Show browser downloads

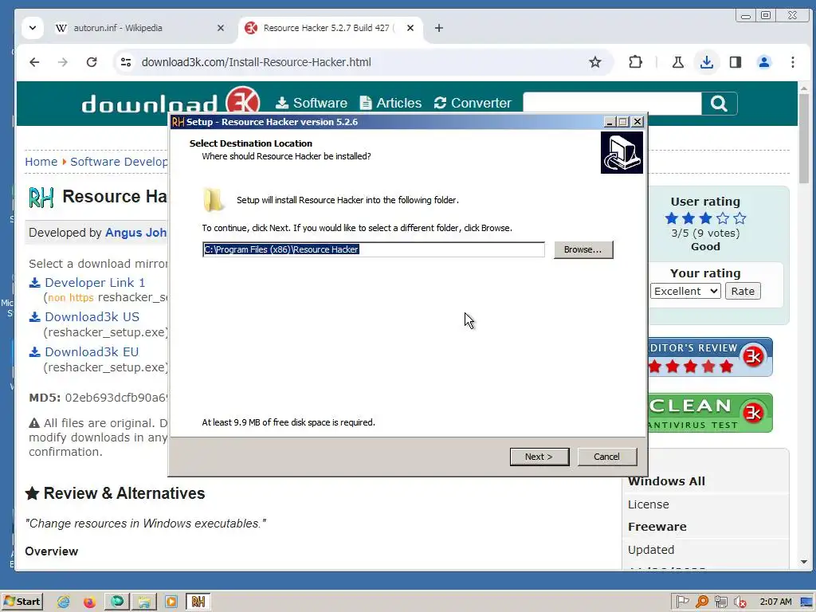[x=706, y=62]
